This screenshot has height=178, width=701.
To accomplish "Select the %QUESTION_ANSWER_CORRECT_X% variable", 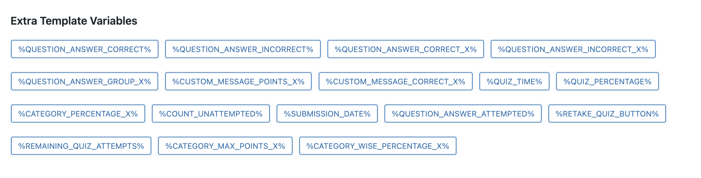I will [x=406, y=49].
